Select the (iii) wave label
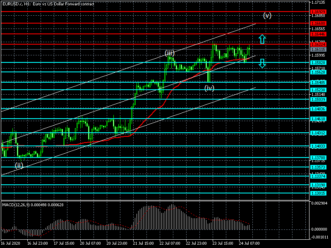The image size is (331, 248). coord(170,53)
